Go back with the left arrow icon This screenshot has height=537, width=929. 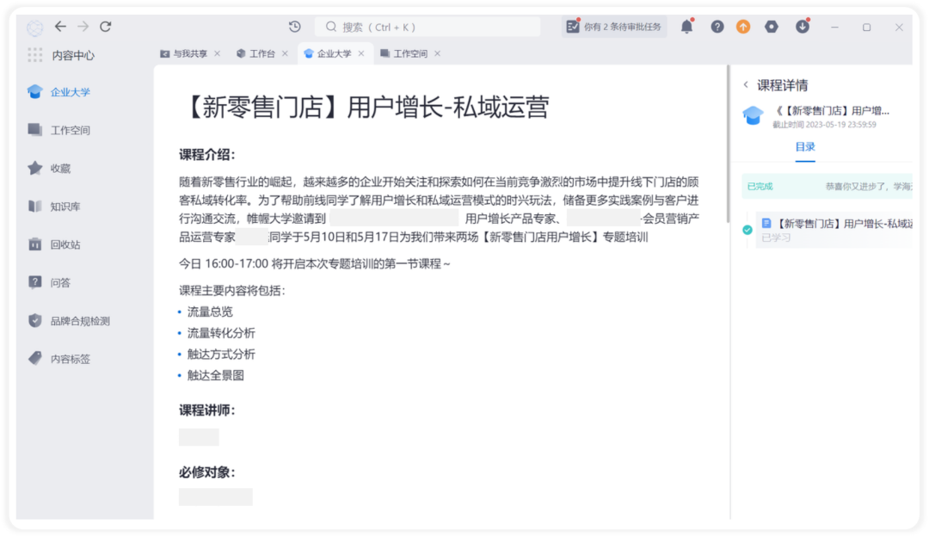60,27
